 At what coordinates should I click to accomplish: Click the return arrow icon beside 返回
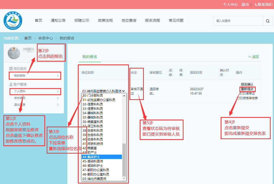(249, 57)
